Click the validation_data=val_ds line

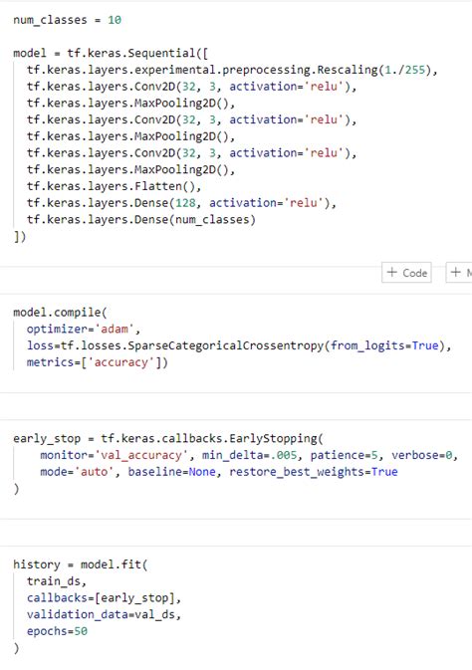(x=104, y=614)
